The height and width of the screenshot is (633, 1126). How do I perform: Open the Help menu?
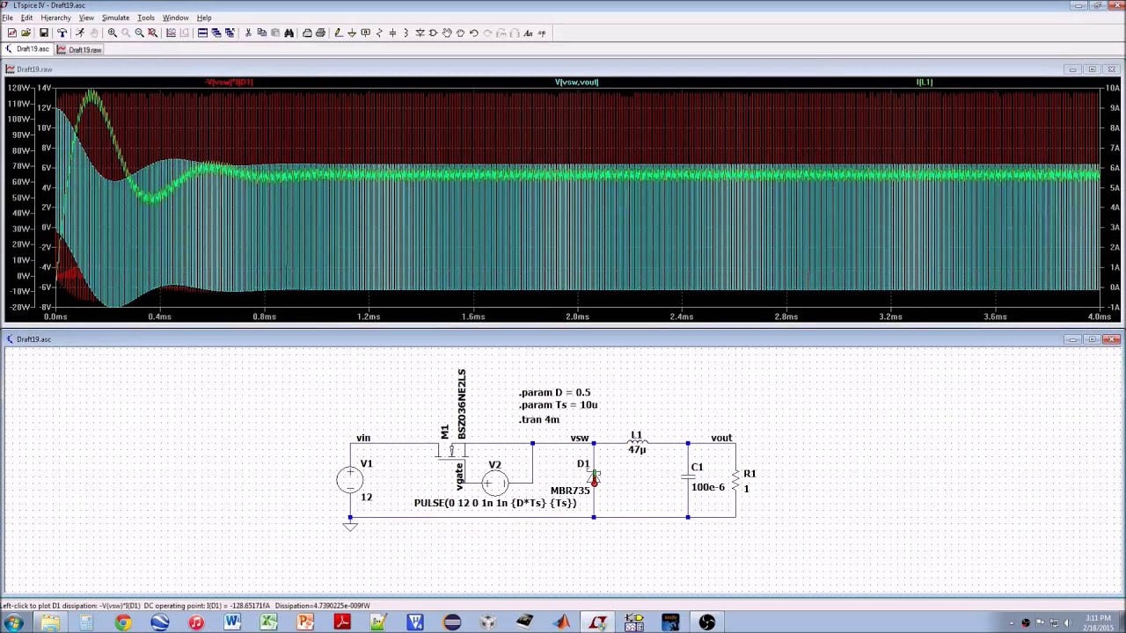pyautogui.click(x=204, y=18)
